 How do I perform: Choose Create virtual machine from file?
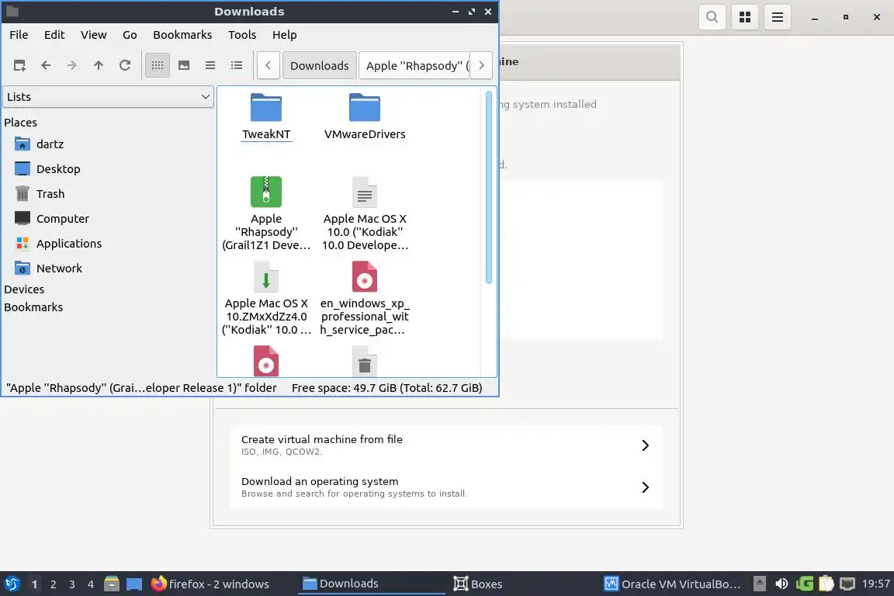[x=446, y=445]
